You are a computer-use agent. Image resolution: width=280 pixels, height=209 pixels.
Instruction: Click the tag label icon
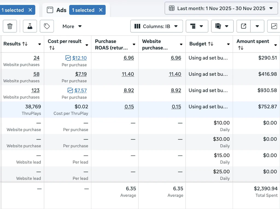(x=47, y=26)
